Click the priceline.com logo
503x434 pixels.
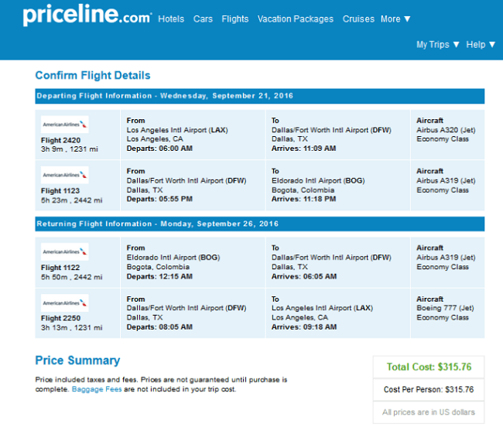(87, 15)
